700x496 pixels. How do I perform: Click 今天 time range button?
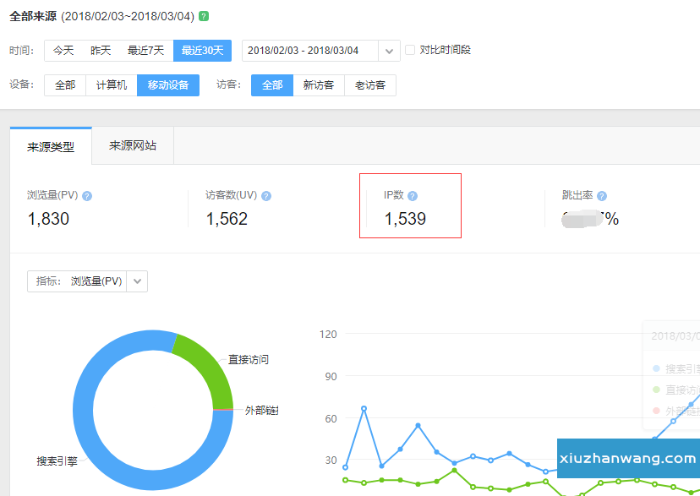(x=63, y=51)
